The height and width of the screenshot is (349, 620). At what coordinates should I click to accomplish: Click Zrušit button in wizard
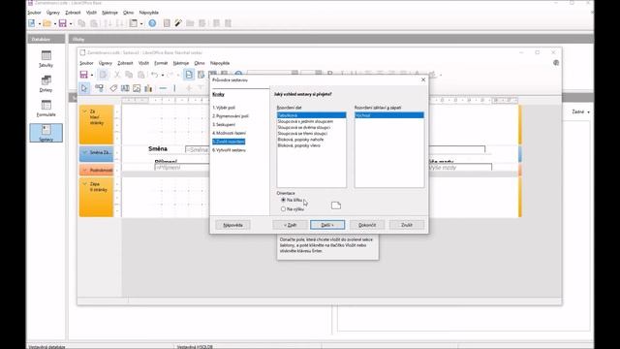coord(407,225)
